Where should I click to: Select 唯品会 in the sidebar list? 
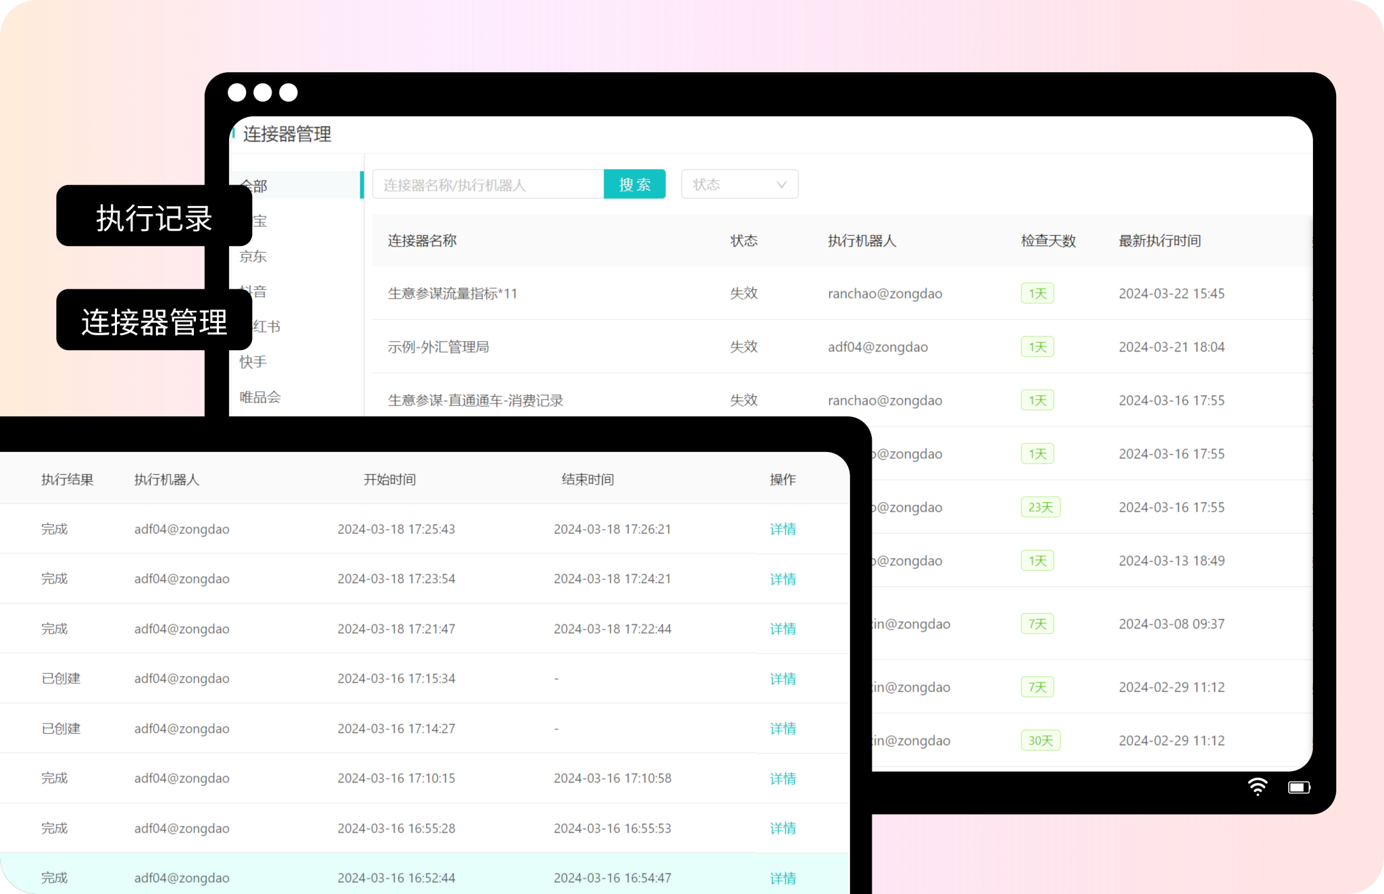pyautogui.click(x=260, y=397)
